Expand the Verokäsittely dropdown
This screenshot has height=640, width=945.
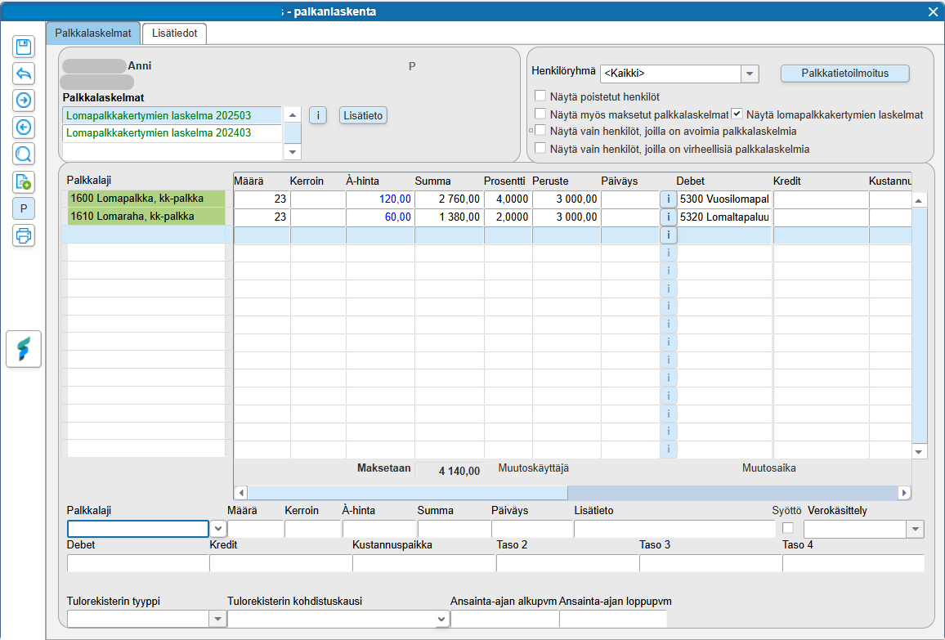coord(914,530)
